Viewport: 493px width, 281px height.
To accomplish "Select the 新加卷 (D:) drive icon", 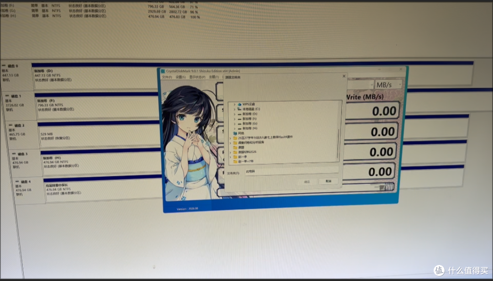I will click(x=240, y=114).
